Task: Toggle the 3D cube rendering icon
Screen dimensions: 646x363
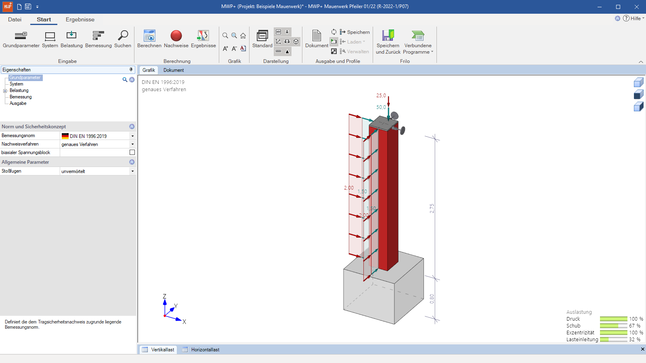Action: pos(296,42)
